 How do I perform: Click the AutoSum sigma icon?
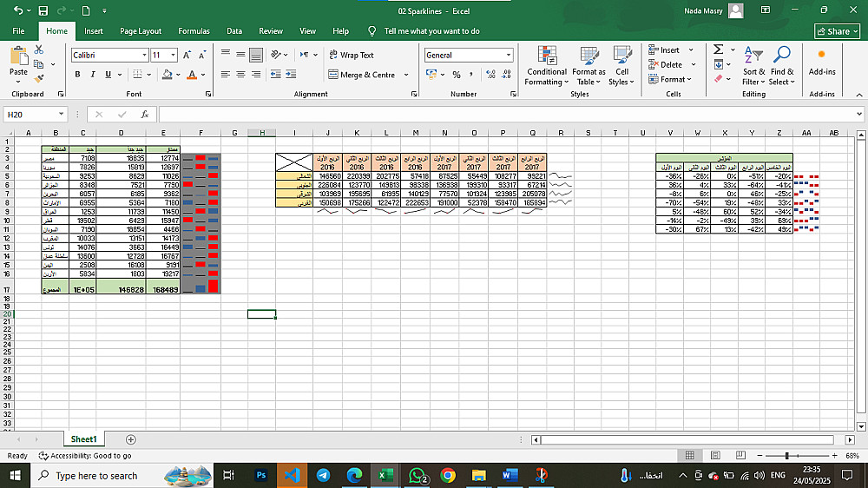[719, 49]
